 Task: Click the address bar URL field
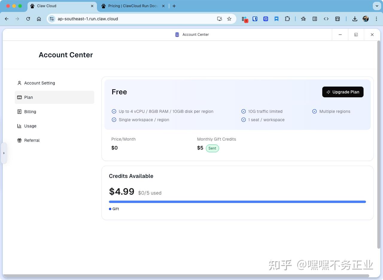coord(135,19)
